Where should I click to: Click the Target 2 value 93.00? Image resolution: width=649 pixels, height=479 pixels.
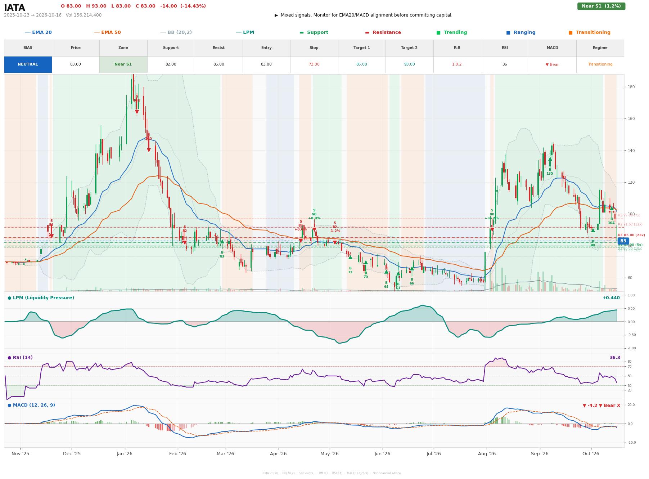point(409,64)
